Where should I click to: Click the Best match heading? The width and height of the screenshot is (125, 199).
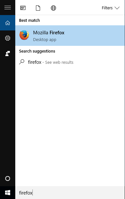pos(30,20)
